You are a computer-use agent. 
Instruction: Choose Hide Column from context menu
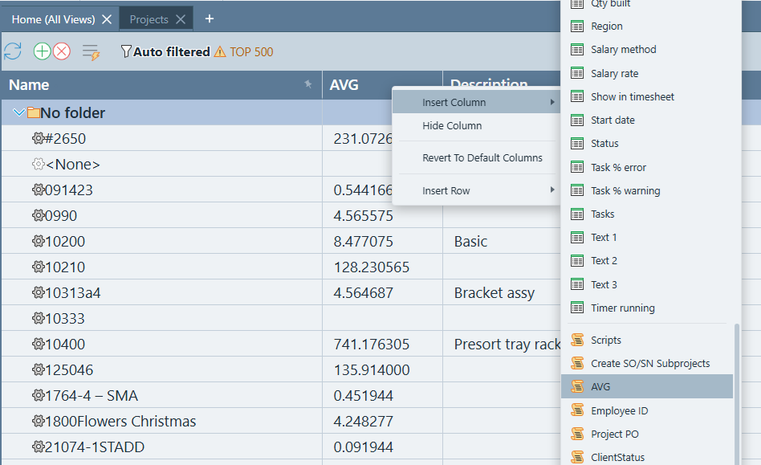click(x=476, y=126)
